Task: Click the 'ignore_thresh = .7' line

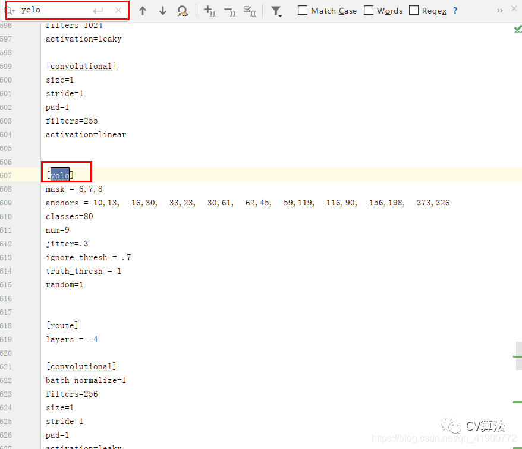Action: click(x=88, y=257)
